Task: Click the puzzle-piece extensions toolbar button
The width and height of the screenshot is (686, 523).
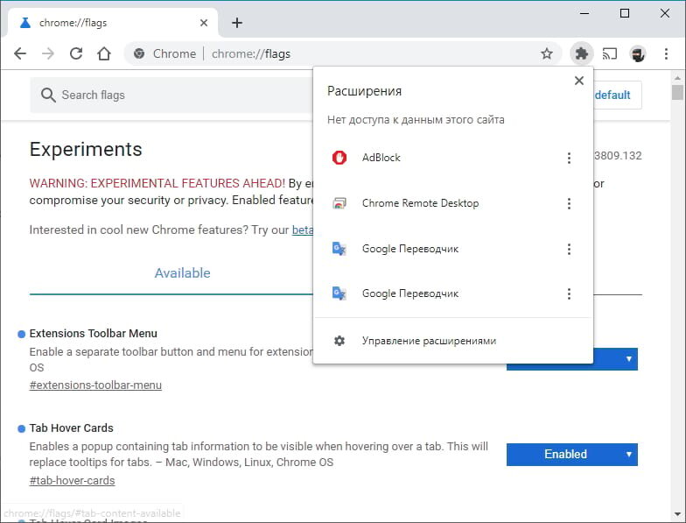Action: [x=581, y=54]
